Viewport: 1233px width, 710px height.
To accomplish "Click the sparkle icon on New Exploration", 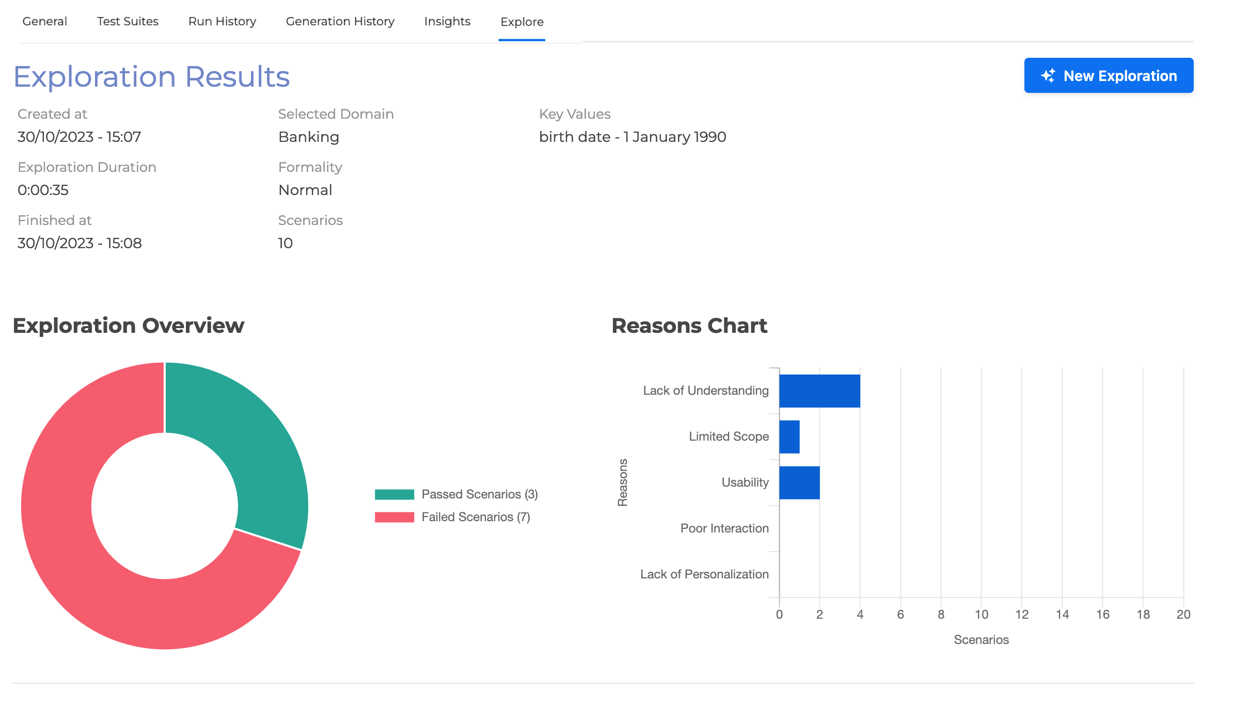I will [1048, 76].
